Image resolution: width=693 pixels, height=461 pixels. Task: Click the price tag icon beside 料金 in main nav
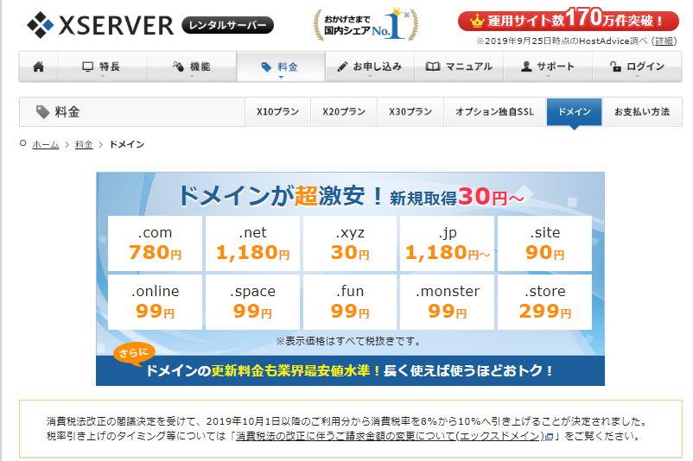[x=266, y=67]
